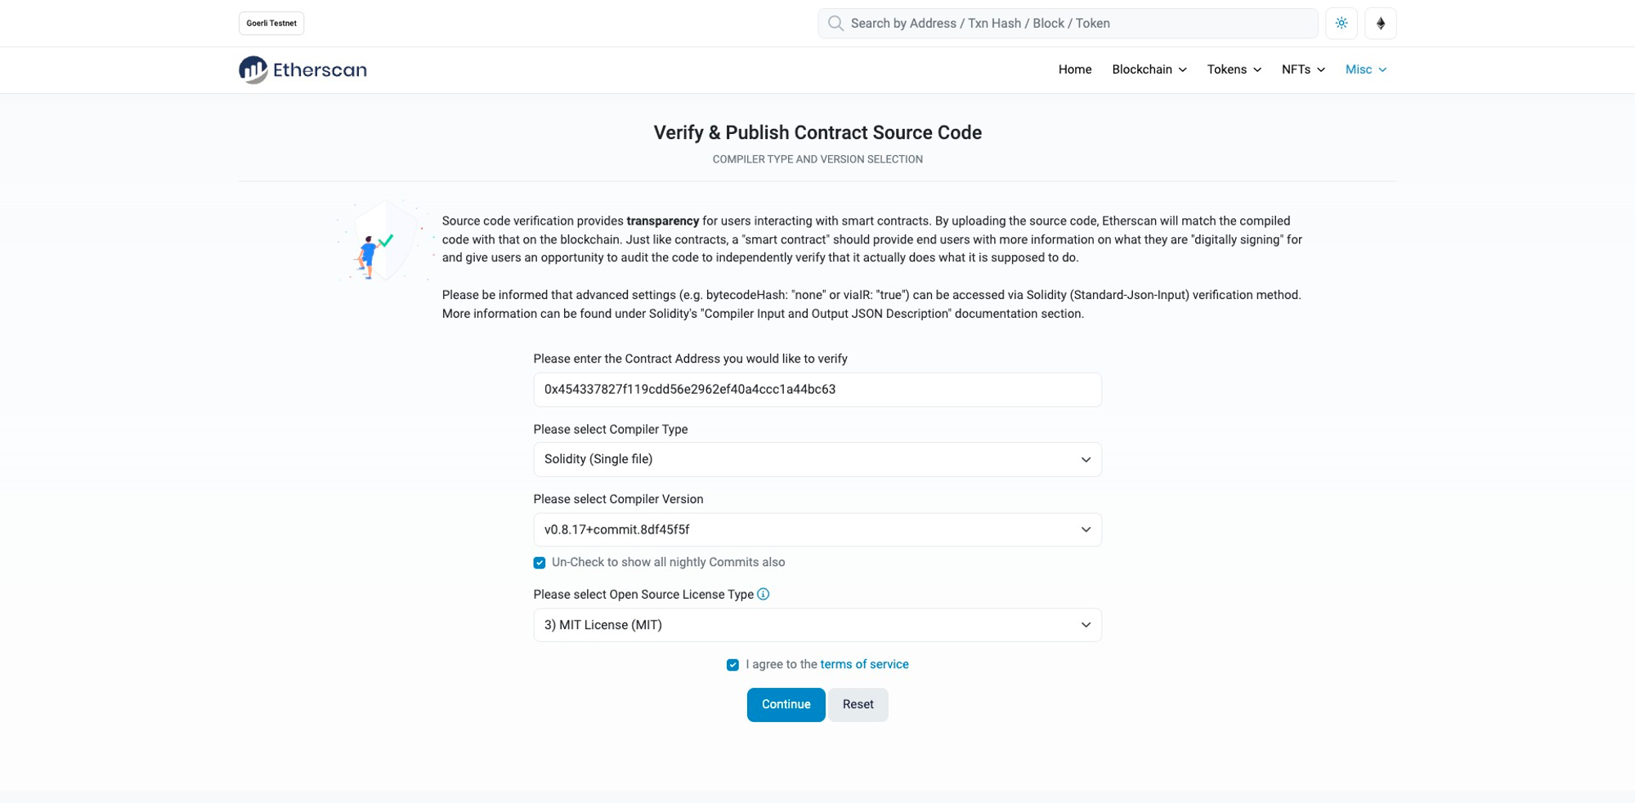Click the search magnifier icon

pyautogui.click(x=835, y=24)
